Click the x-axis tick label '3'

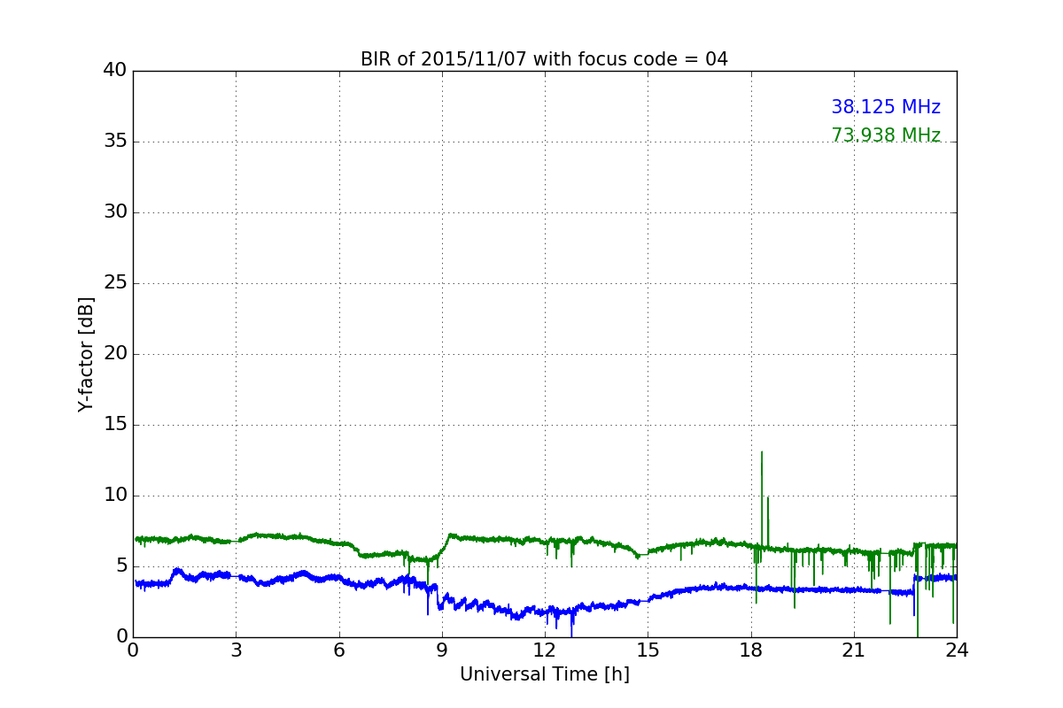pos(236,650)
